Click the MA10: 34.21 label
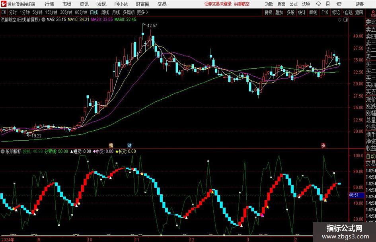Screen dimensions: 376x242 coord(78,19)
